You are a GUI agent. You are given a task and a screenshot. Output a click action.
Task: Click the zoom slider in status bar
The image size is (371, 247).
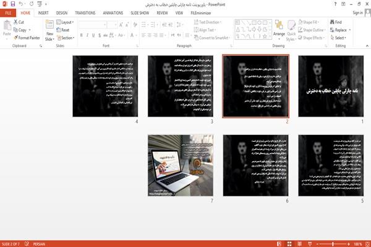[x=333, y=244]
